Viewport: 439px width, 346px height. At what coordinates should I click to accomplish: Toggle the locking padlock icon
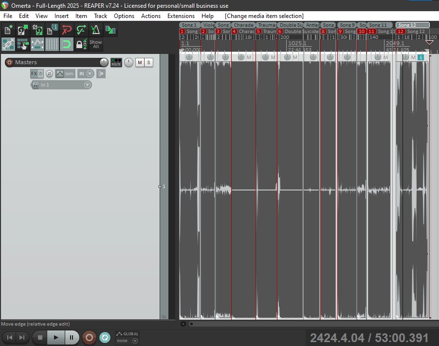(x=81, y=44)
